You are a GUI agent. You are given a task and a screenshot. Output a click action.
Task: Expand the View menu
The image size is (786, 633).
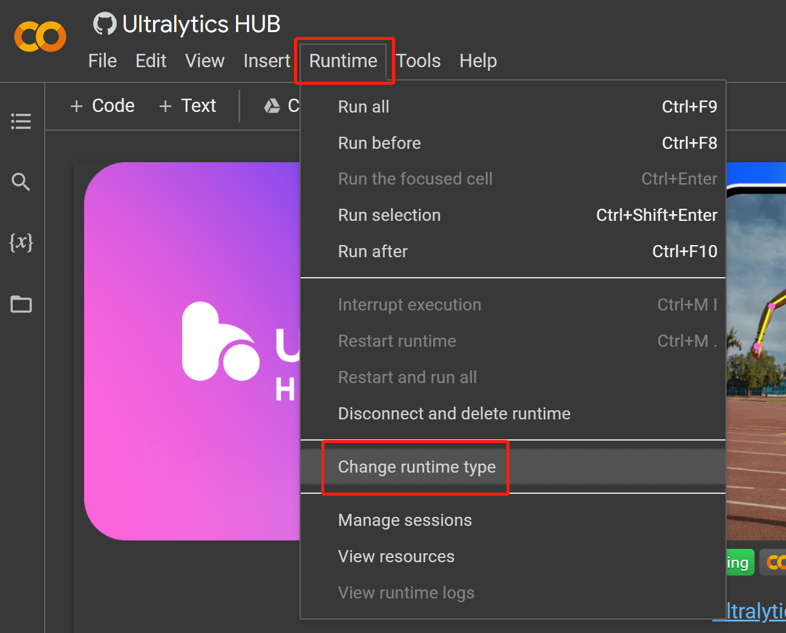tap(205, 61)
